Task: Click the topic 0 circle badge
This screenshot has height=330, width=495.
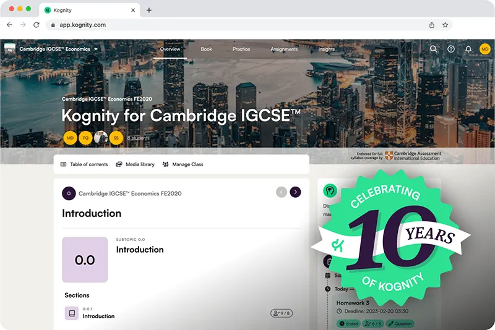Action: tap(69, 193)
